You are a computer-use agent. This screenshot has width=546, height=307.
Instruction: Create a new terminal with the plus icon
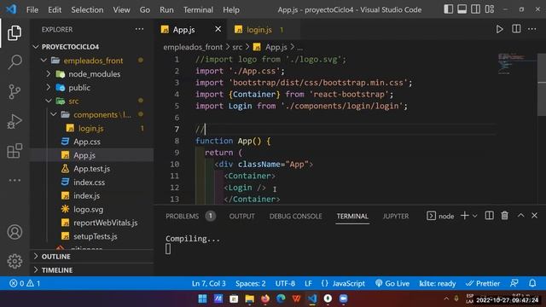[x=464, y=216]
